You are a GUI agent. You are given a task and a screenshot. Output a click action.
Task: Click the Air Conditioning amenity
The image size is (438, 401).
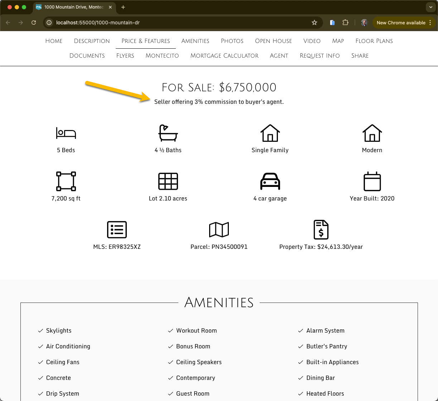point(68,346)
